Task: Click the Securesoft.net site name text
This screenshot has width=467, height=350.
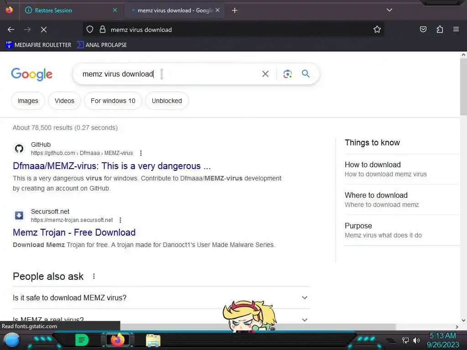Action: point(50,211)
